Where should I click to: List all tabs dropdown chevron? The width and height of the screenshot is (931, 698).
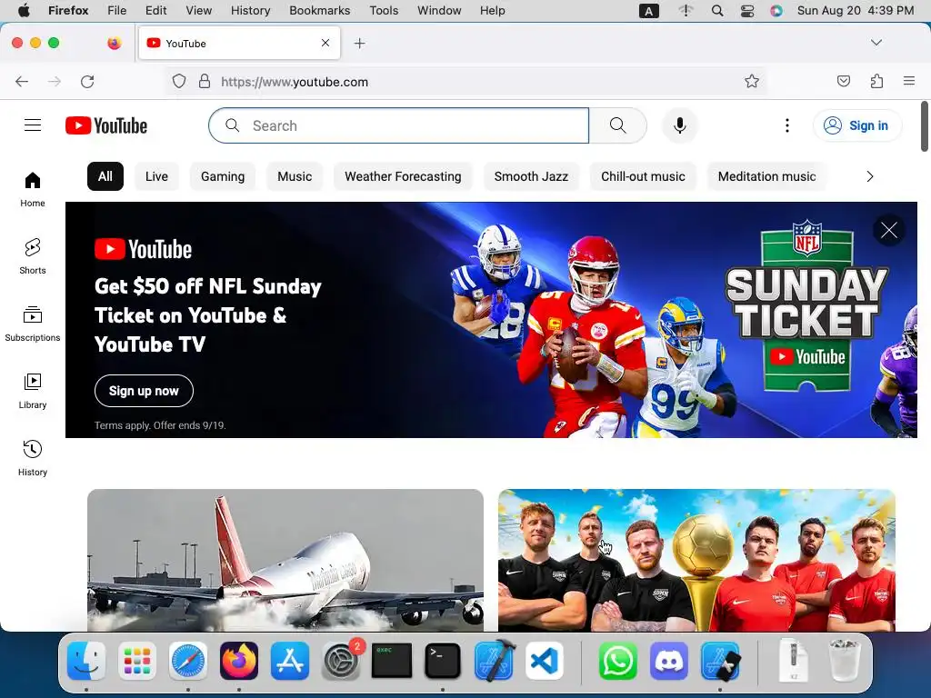[x=876, y=43]
